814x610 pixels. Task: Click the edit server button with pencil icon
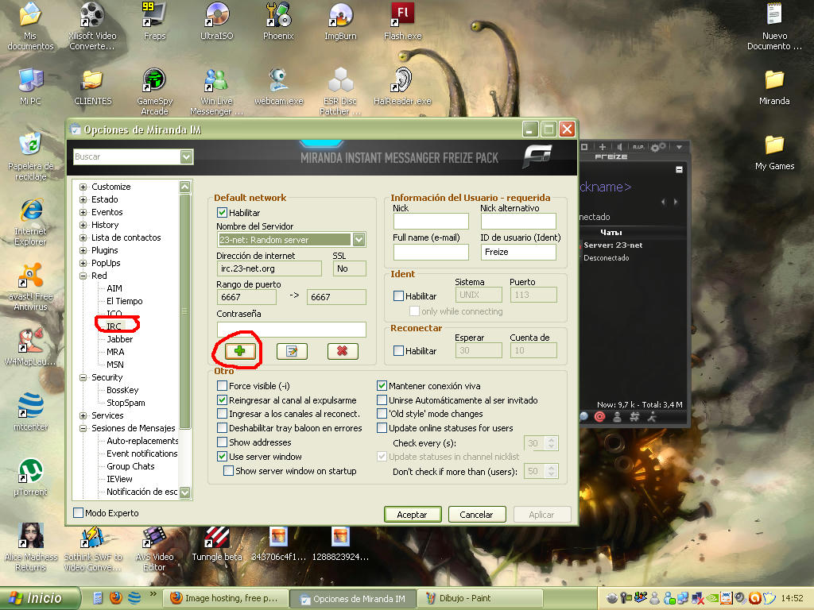click(x=292, y=351)
